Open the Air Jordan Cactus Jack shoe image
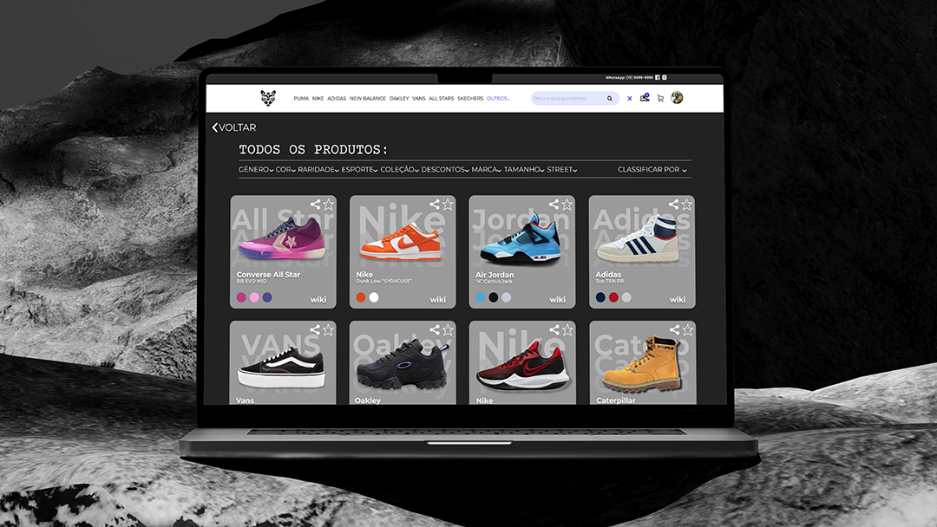The width and height of the screenshot is (937, 527). coord(521,240)
